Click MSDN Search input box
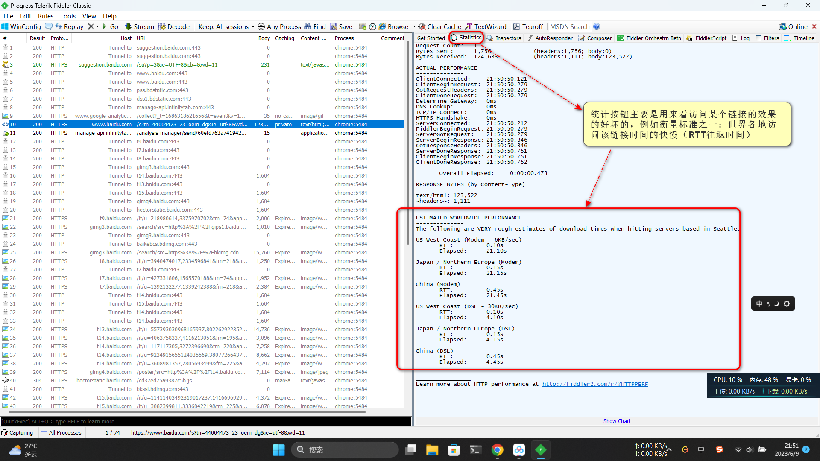This screenshot has height=461, width=820. (570, 26)
